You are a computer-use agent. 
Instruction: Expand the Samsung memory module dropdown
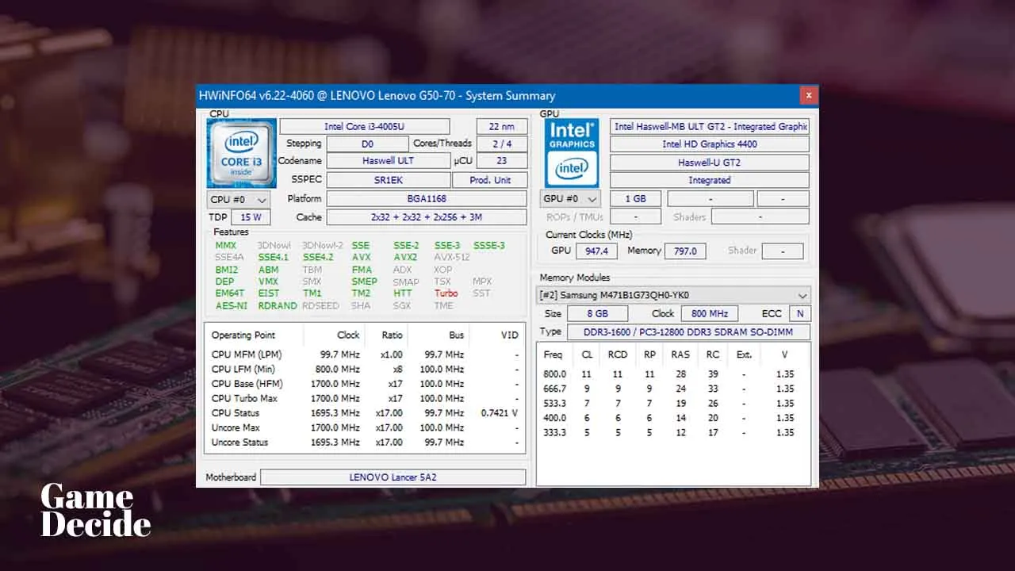[x=674, y=295]
